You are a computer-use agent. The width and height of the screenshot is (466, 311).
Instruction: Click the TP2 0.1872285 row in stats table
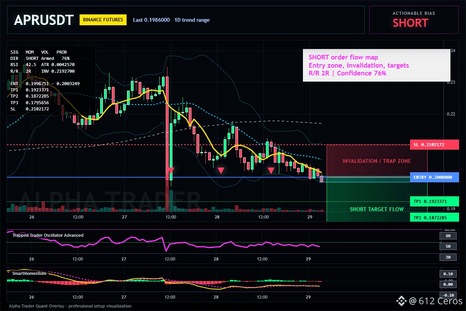(30, 96)
